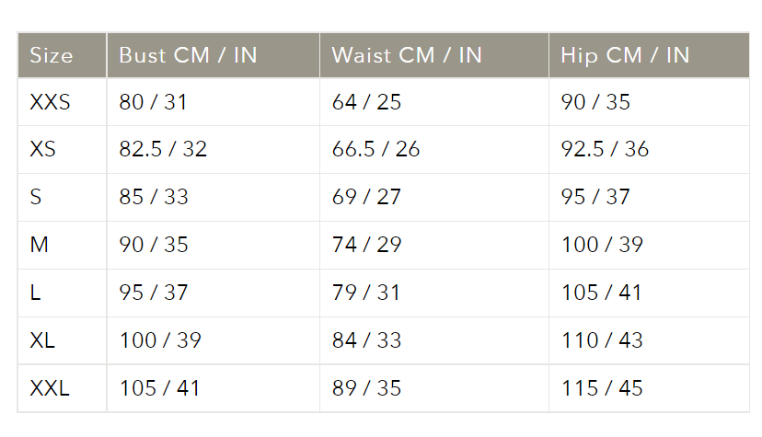Click the Waist CM / IN header

tap(406, 55)
